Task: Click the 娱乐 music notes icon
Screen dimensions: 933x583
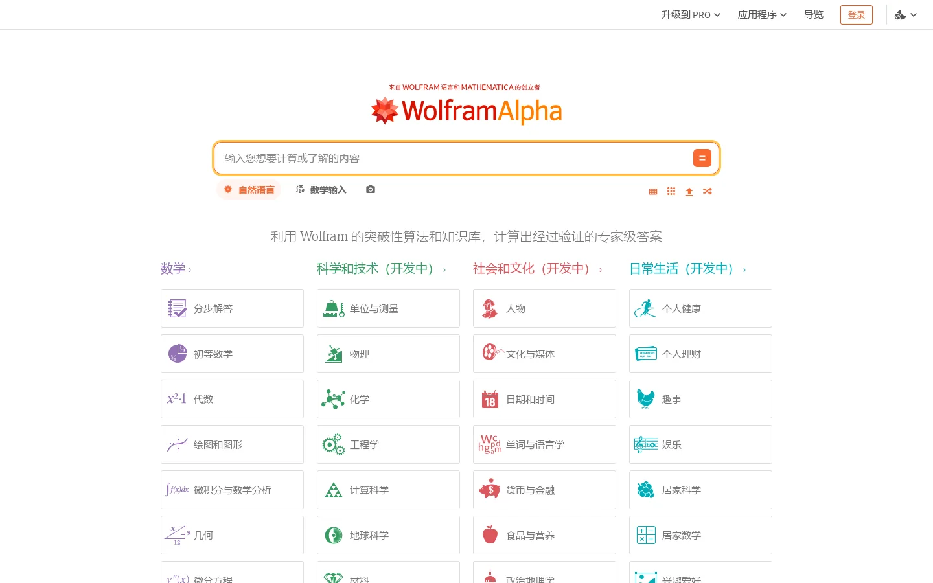Action: [x=646, y=444]
